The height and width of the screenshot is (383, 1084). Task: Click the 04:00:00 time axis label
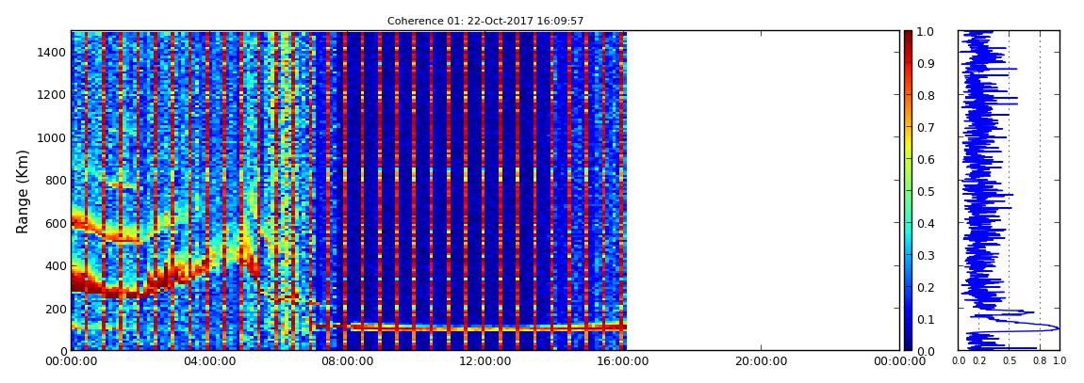tap(208, 361)
